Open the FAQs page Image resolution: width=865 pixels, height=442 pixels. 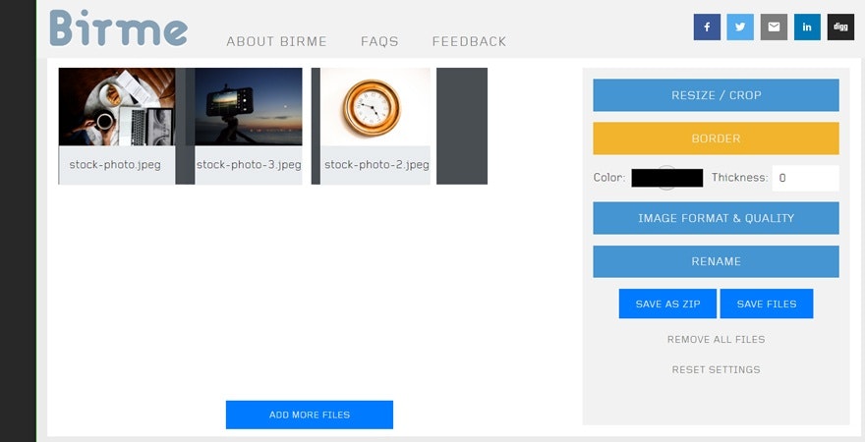[x=379, y=41]
